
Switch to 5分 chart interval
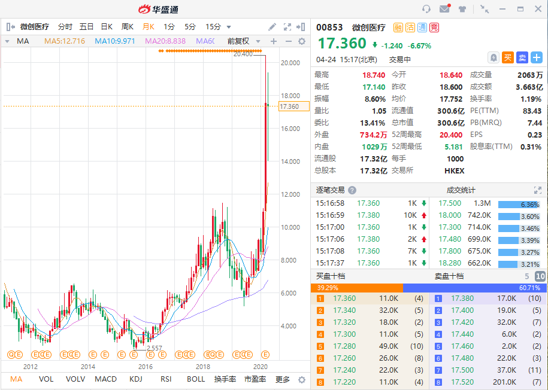[190, 27]
